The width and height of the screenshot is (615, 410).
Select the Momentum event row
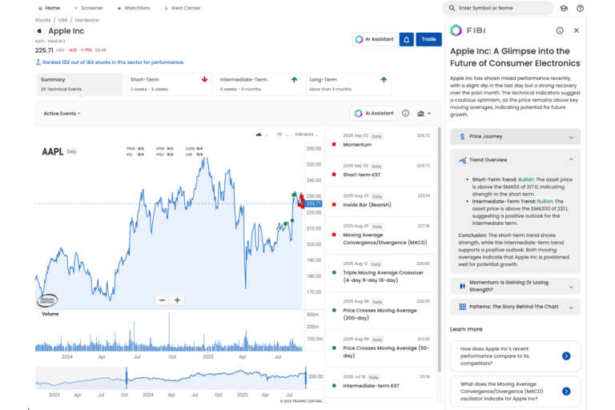[380, 141]
